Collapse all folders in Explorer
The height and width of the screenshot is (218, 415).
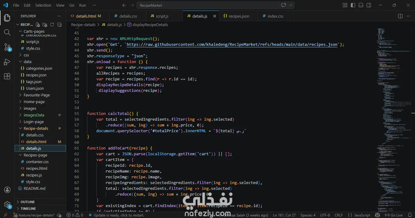(59, 25)
